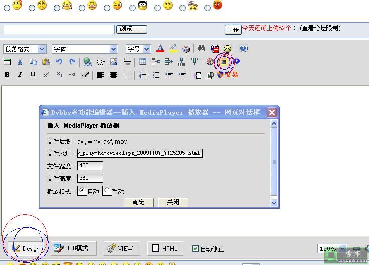This screenshot has height=265, width=369.
Task: Click the font color red A swatch
Action: pyautogui.click(x=160, y=49)
